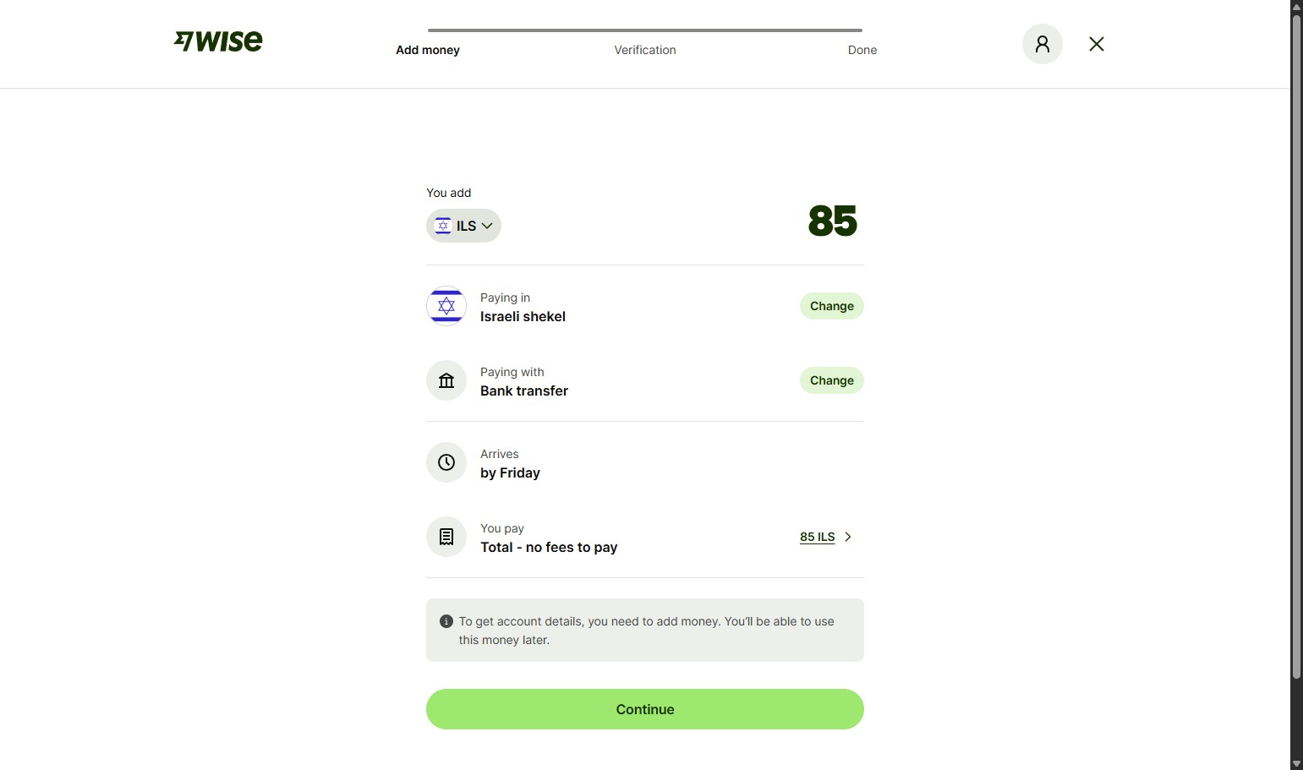Open the ILS currency dropdown

click(x=463, y=226)
